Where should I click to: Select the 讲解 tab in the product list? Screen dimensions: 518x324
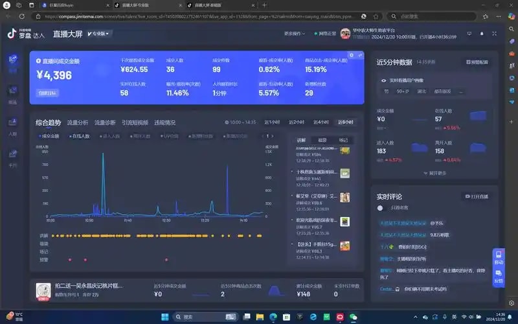301,140
